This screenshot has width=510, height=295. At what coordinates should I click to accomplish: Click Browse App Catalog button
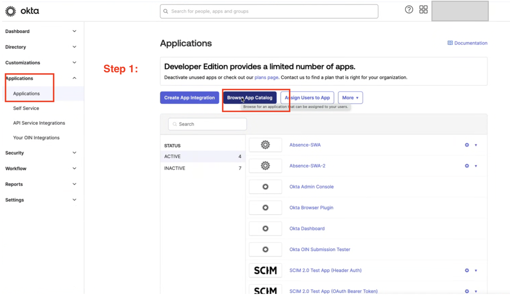pos(250,98)
